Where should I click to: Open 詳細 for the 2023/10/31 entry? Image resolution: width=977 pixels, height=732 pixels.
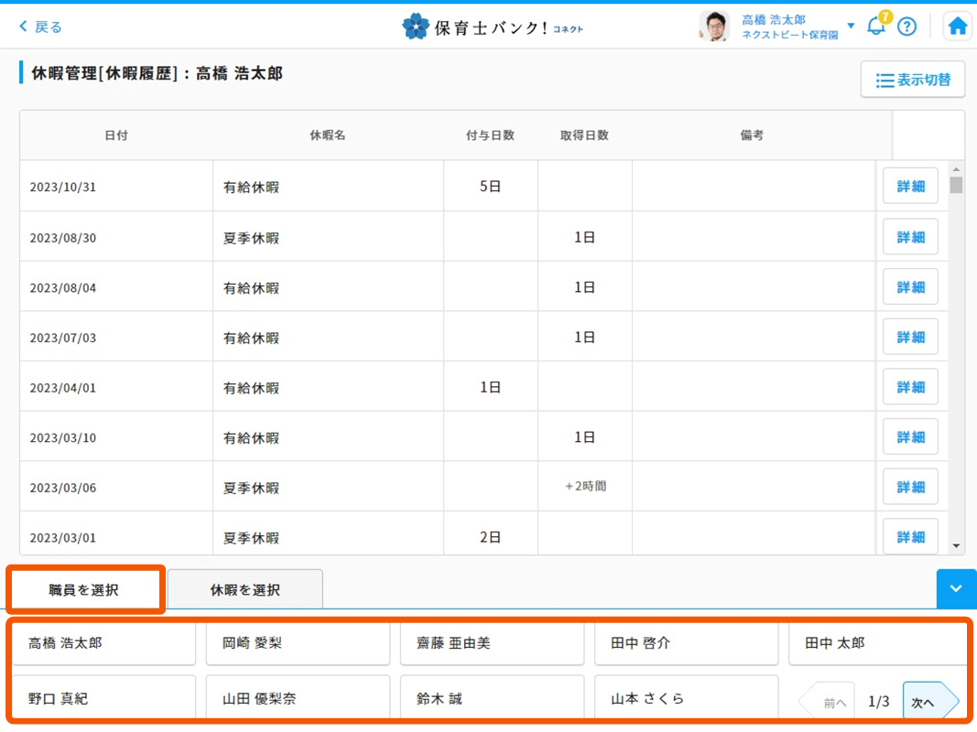click(910, 187)
